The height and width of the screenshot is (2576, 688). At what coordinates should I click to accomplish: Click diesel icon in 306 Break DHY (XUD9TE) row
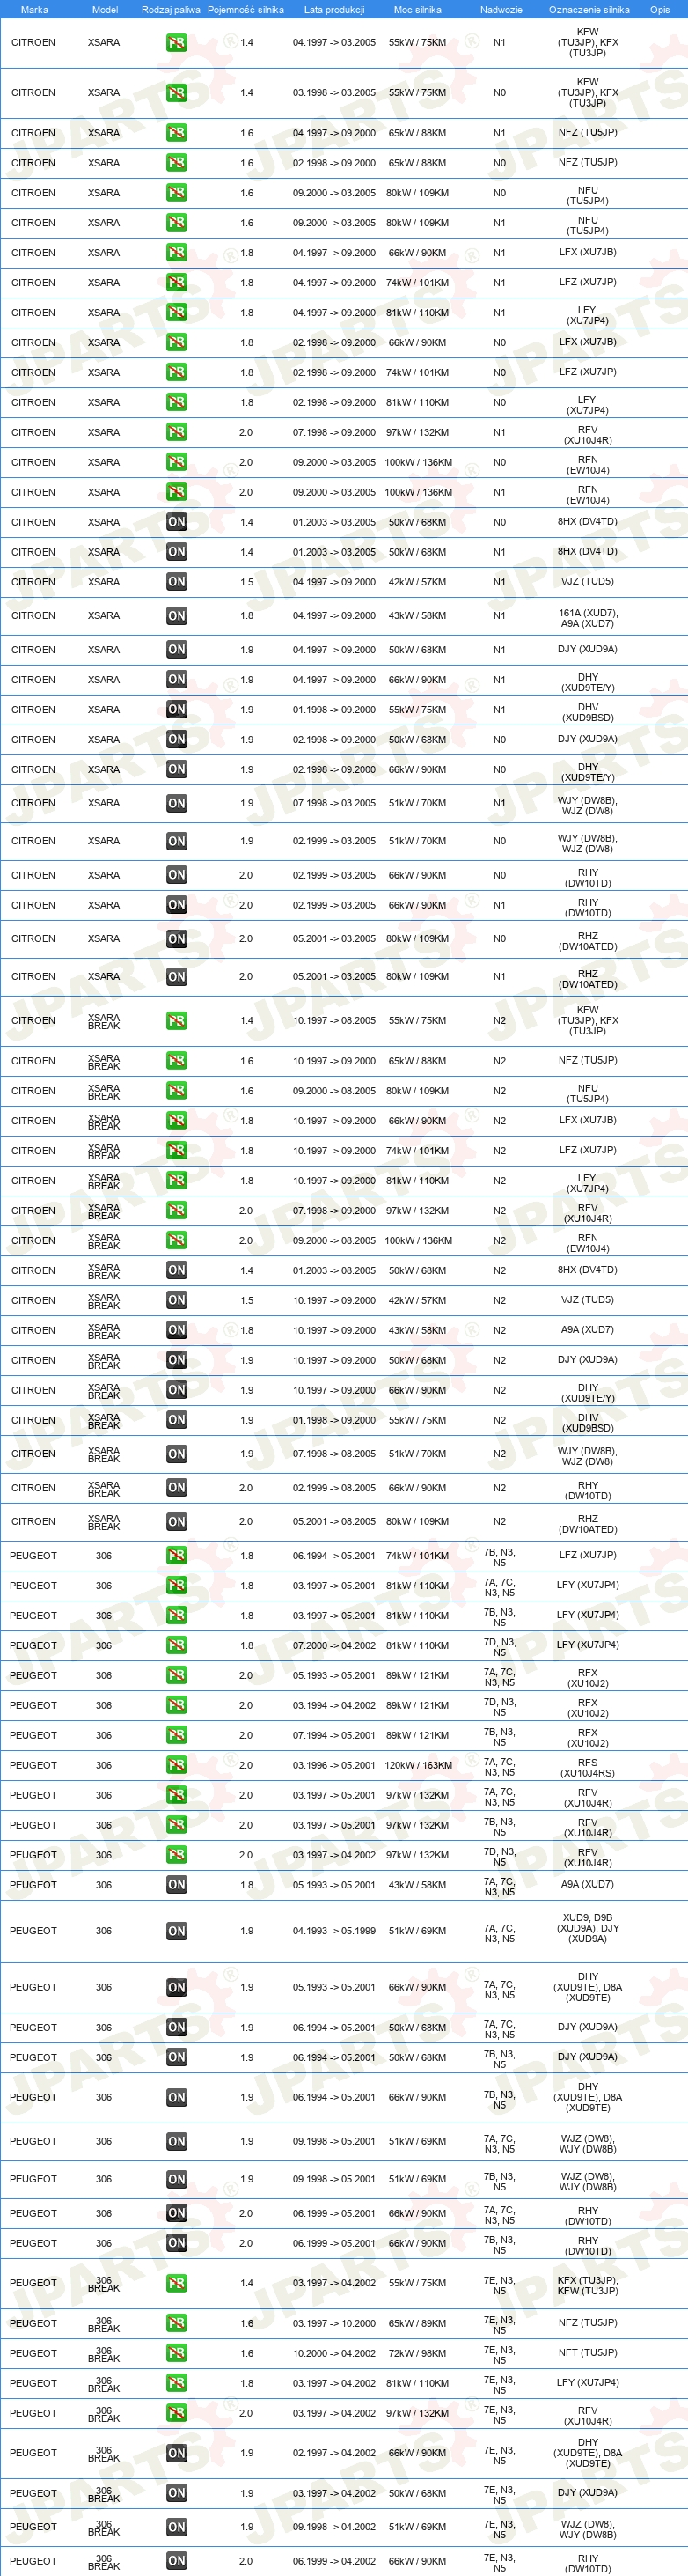pyautogui.click(x=176, y=2454)
